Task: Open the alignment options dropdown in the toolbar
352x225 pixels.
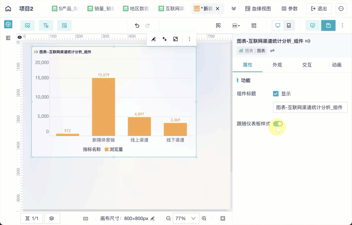Action: tap(236, 25)
